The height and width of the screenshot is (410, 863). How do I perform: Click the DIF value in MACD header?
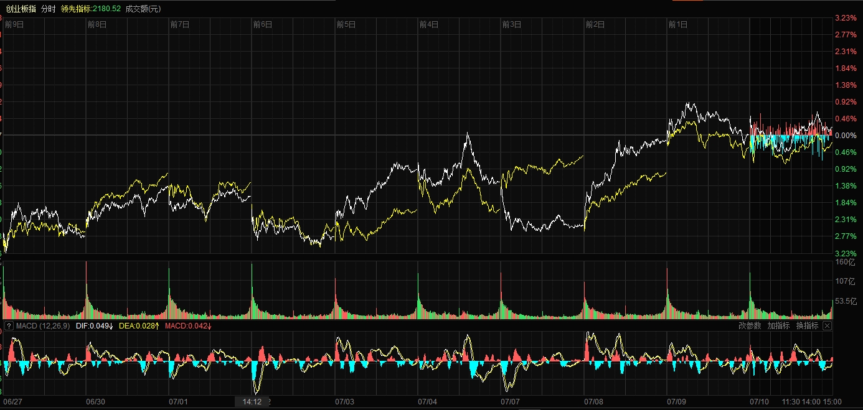(x=93, y=325)
